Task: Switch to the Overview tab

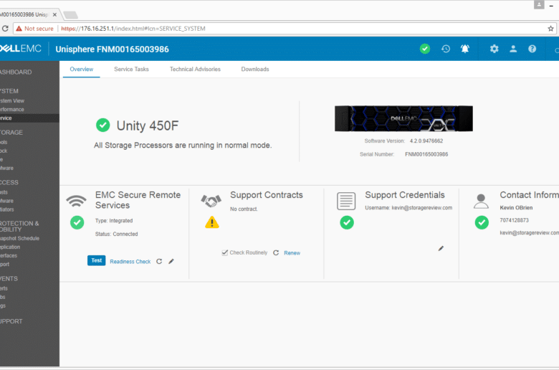Action: pyautogui.click(x=81, y=70)
